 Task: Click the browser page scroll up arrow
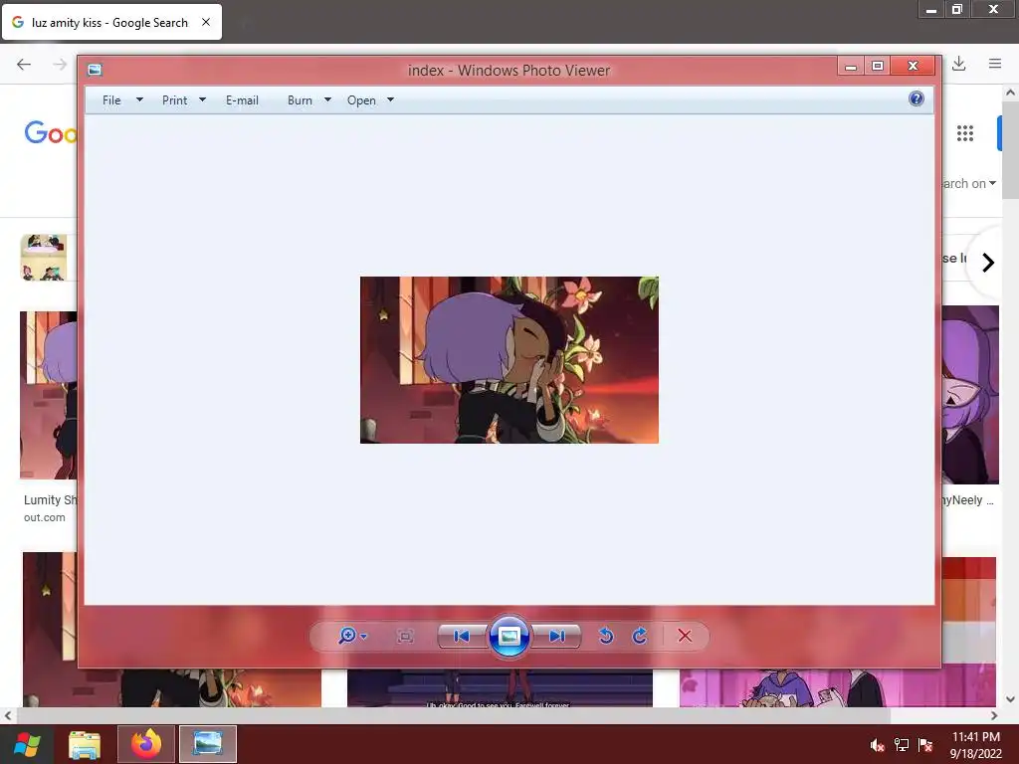pos(1011,93)
